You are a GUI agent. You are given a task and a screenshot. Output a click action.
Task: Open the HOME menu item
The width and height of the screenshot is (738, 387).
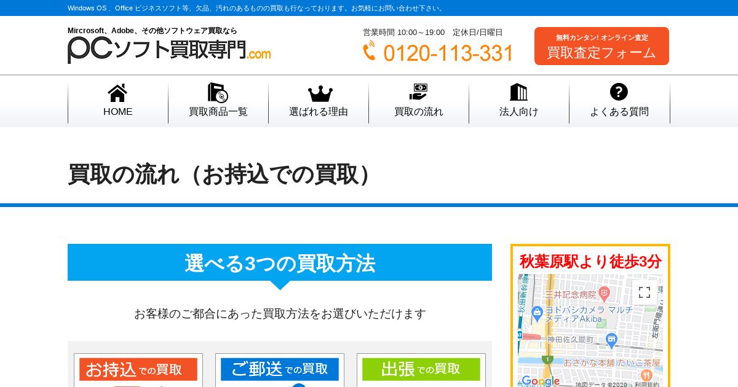[x=117, y=103]
